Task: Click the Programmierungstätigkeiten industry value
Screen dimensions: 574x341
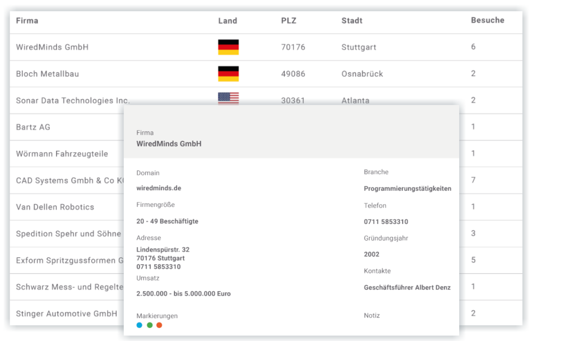Action: click(408, 188)
